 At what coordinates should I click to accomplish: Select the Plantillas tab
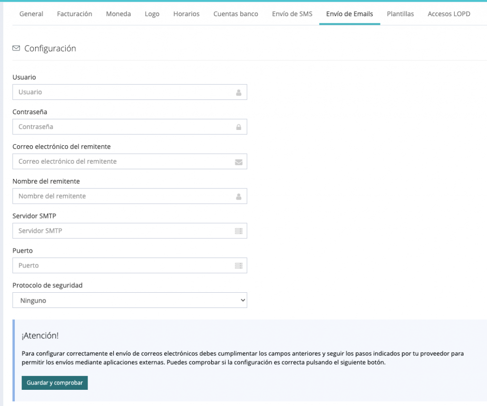tap(400, 14)
